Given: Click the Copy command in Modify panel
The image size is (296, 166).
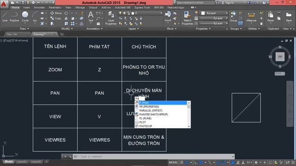Looking at the screenshot, I should tap(55, 18).
